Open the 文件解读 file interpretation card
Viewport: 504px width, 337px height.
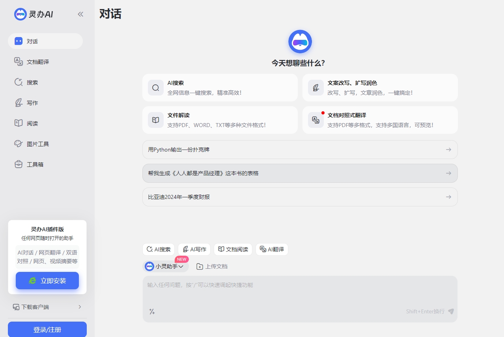pyautogui.click(x=220, y=120)
